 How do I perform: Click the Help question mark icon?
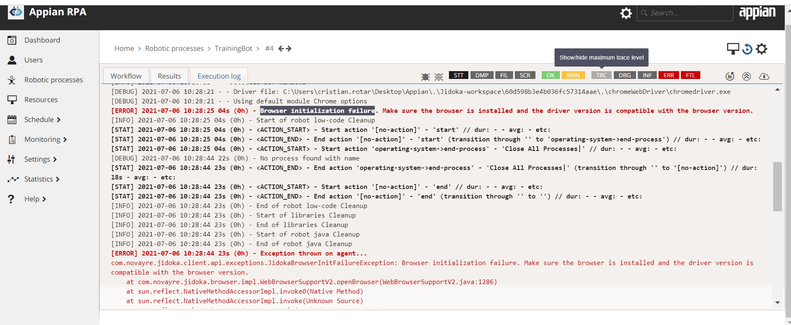tap(11, 199)
